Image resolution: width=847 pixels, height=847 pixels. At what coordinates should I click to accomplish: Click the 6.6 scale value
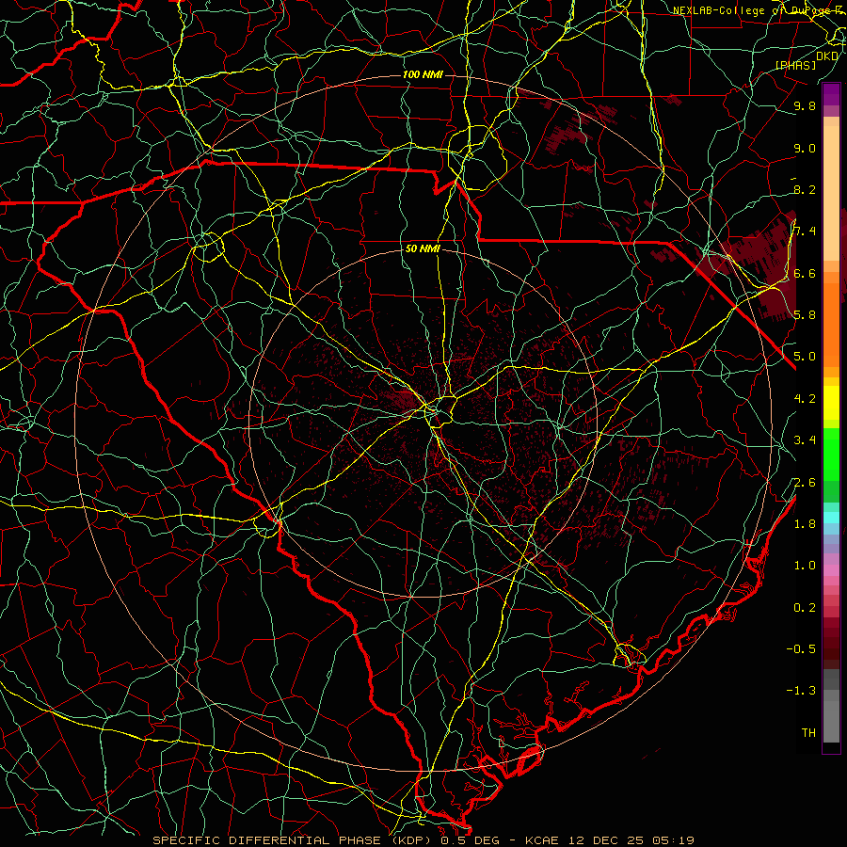click(x=805, y=273)
